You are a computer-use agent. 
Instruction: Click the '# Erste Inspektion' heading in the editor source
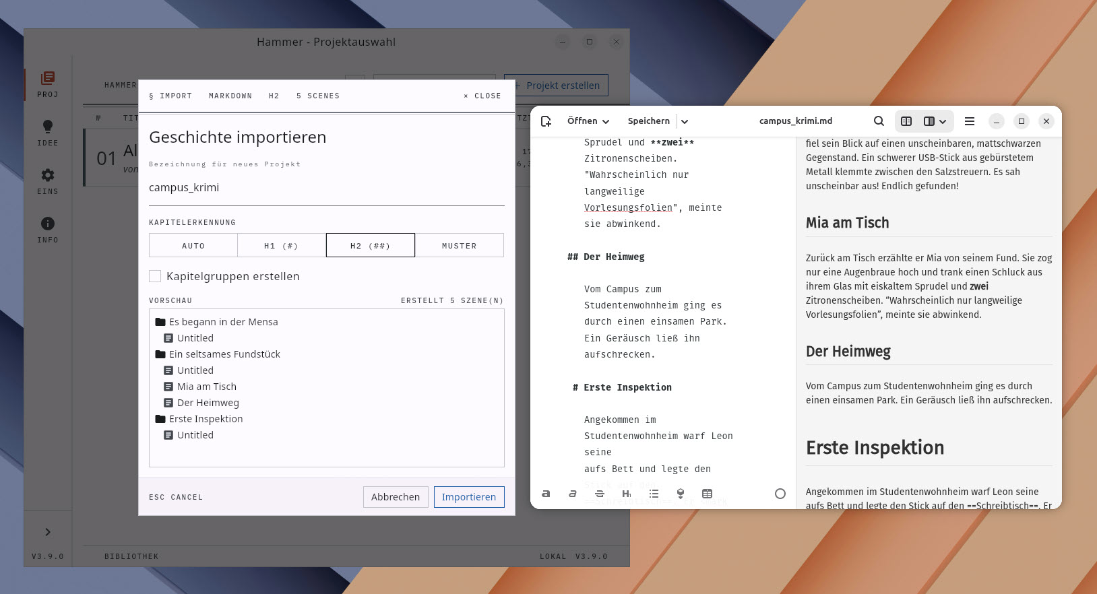tap(622, 387)
